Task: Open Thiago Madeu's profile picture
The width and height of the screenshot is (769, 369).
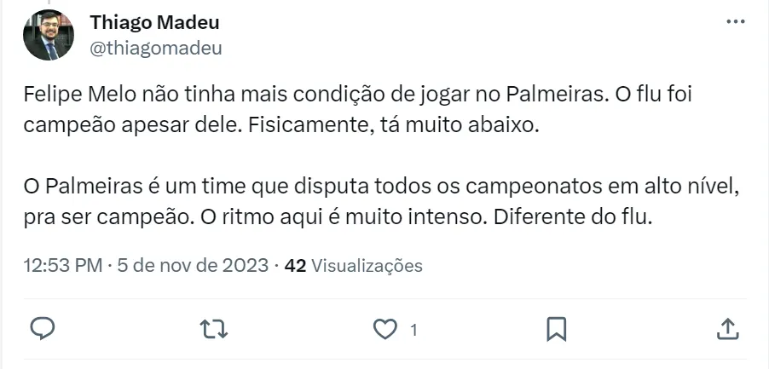Action: coord(49,35)
